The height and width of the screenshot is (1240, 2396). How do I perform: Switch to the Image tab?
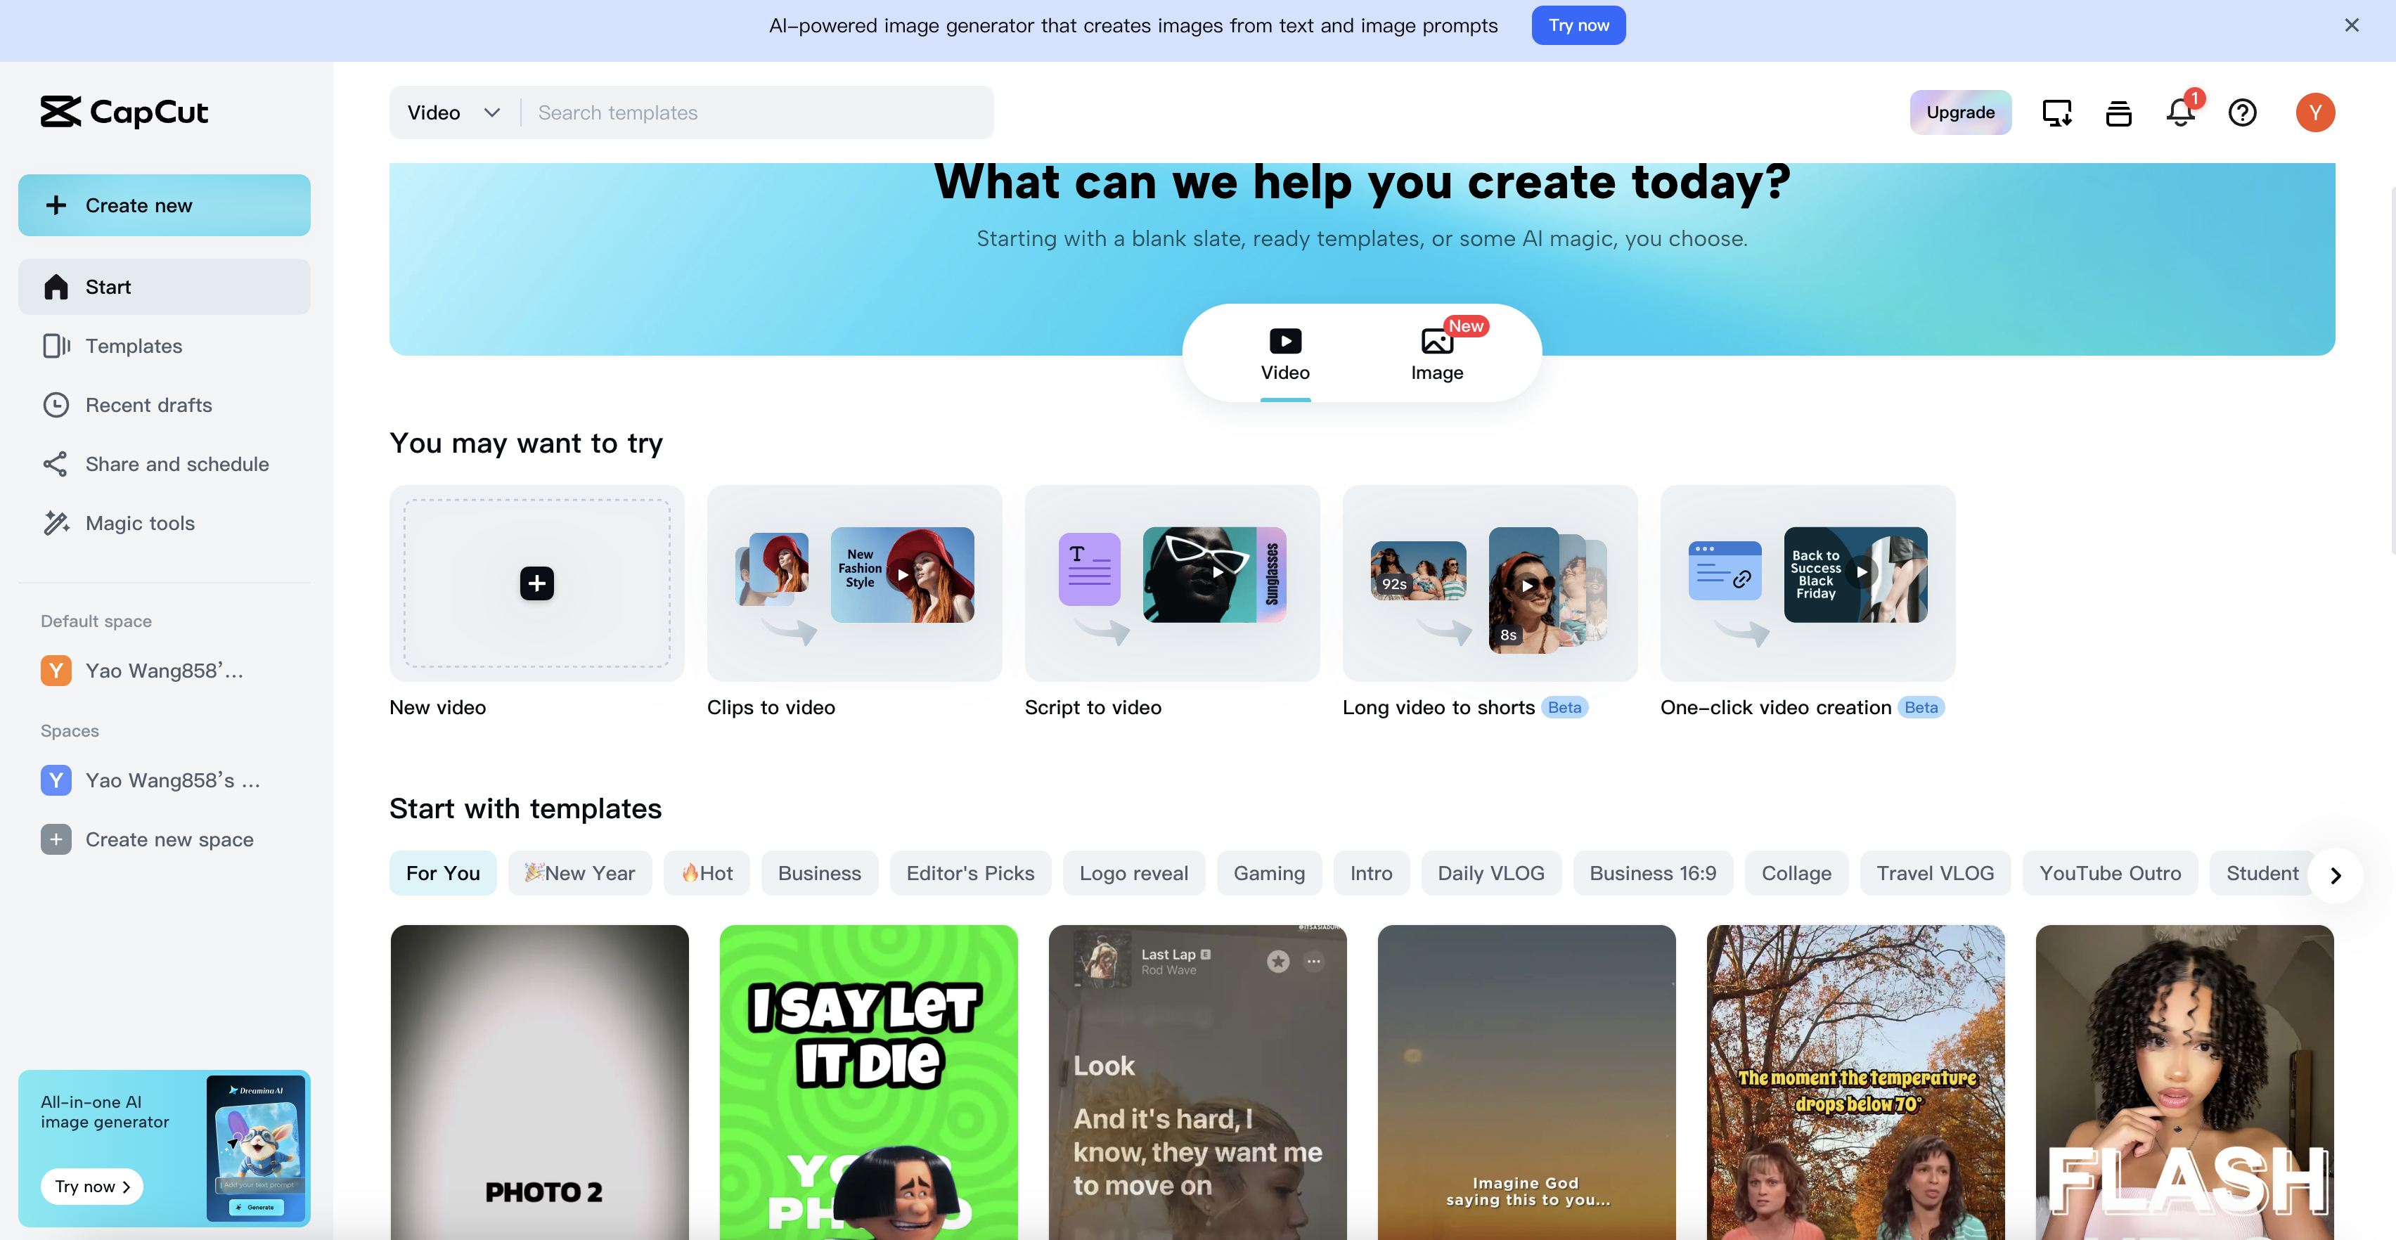(1438, 353)
